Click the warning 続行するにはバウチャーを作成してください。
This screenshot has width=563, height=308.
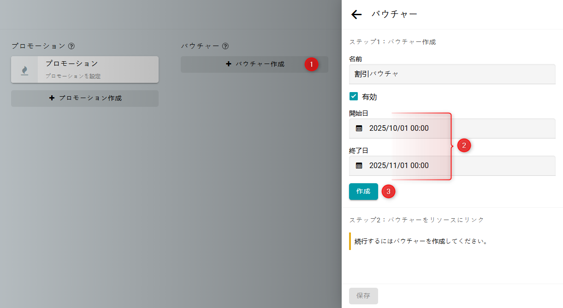click(x=421, y=241)
